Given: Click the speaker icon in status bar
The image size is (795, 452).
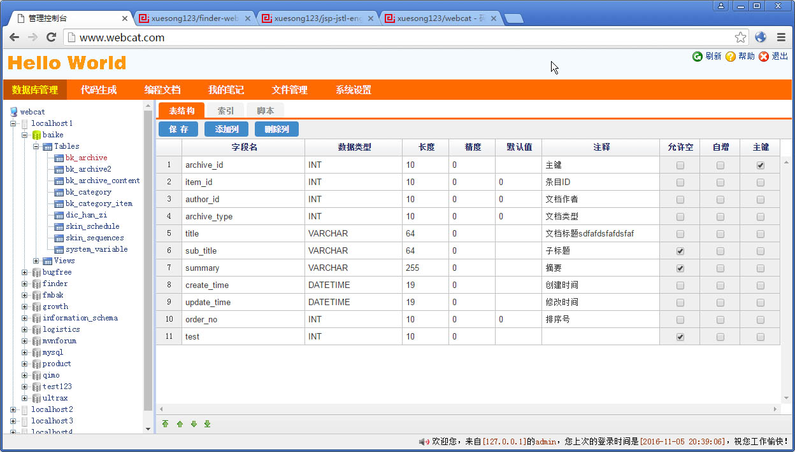Looking at the screenshot, I should [x=424, y=441].
